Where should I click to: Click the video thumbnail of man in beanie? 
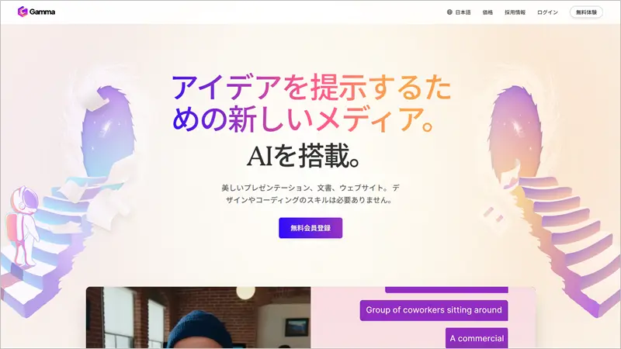pos(199,318)
